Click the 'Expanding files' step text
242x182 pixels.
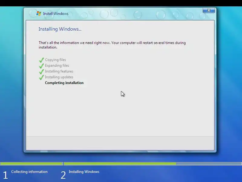(57, 66)
